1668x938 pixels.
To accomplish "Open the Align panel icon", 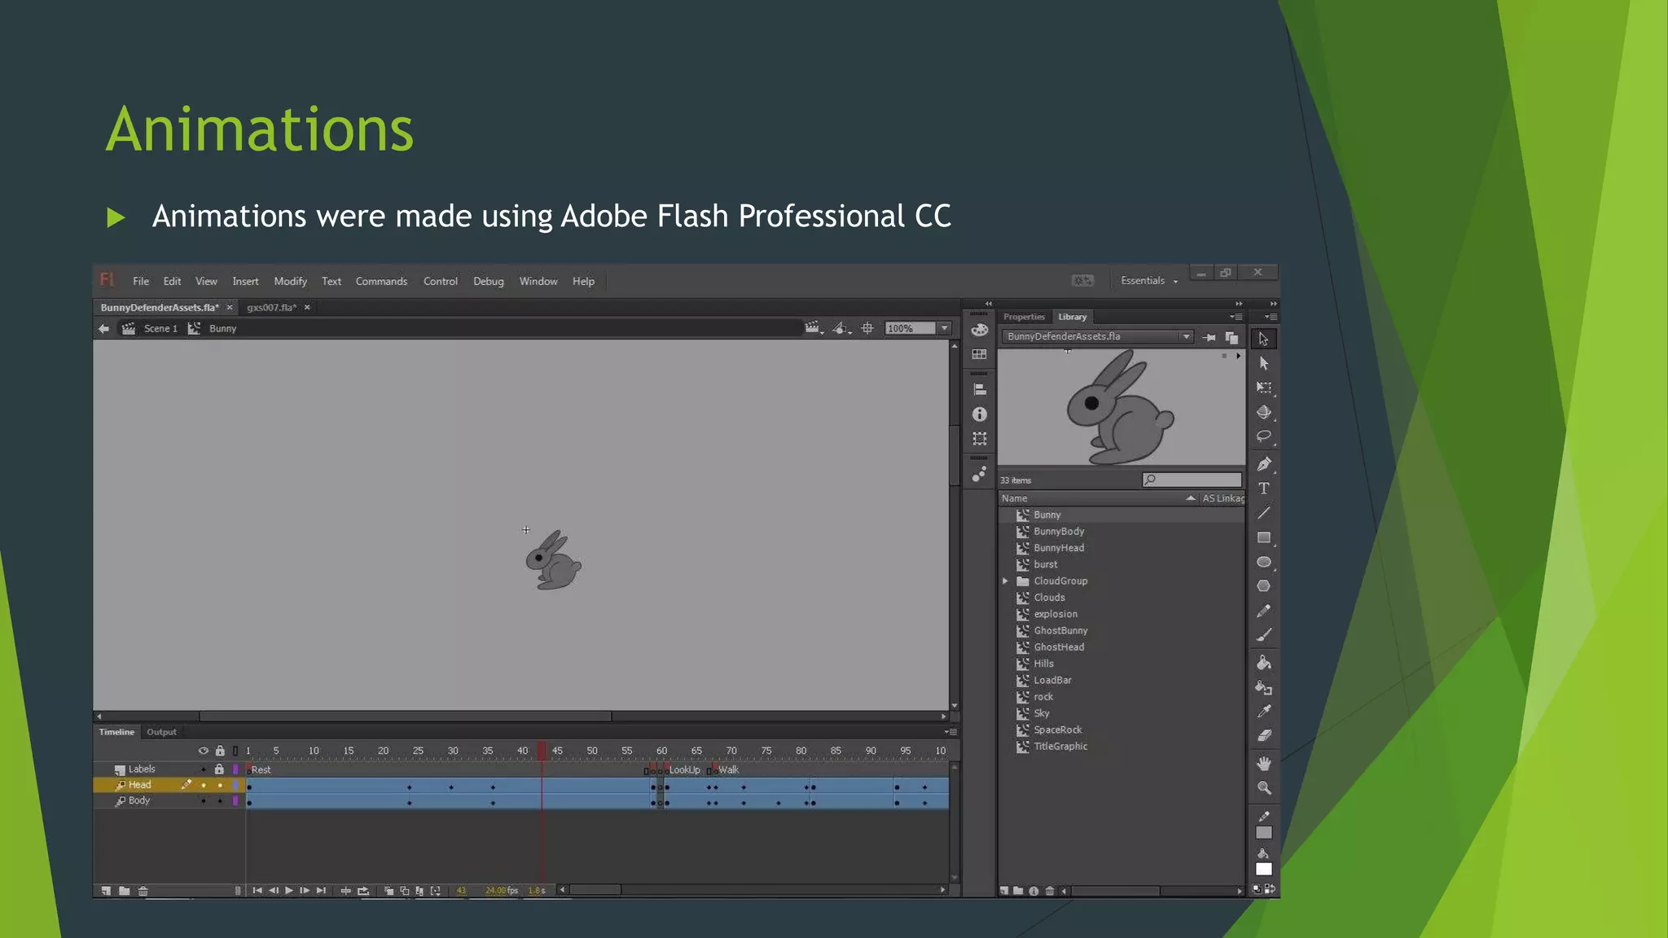I will pos(979,389).
